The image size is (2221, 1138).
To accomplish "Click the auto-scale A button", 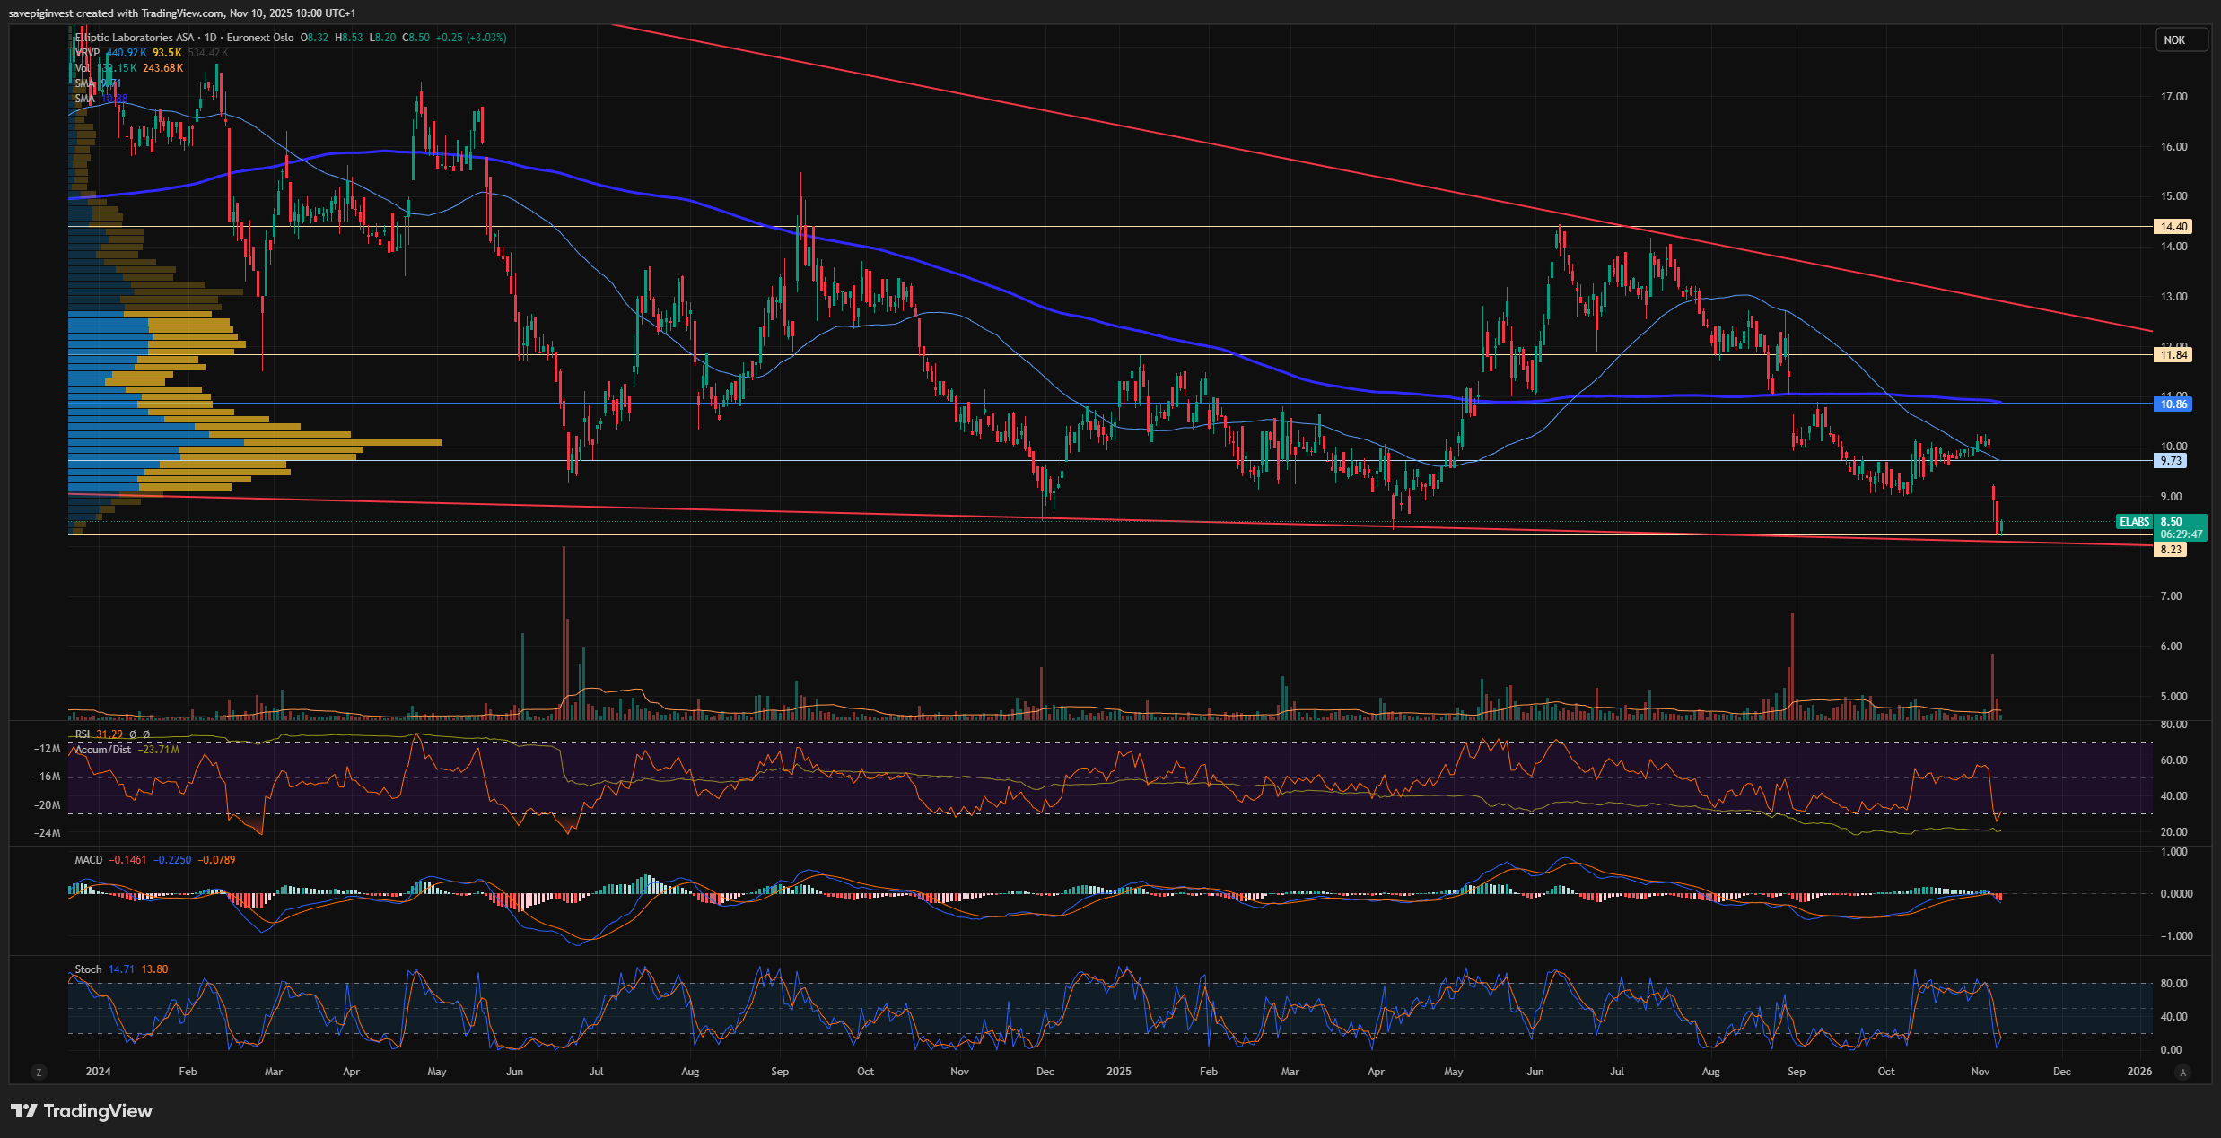I will 2182,1072.
